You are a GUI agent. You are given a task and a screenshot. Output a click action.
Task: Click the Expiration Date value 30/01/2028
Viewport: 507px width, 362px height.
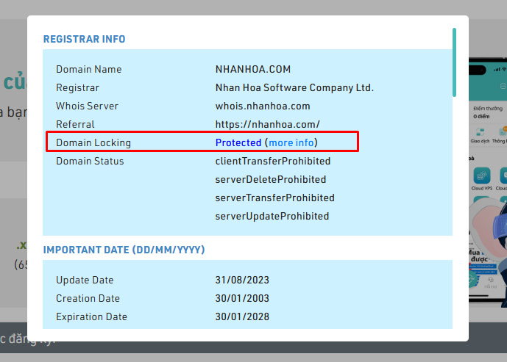pos(242,316)
